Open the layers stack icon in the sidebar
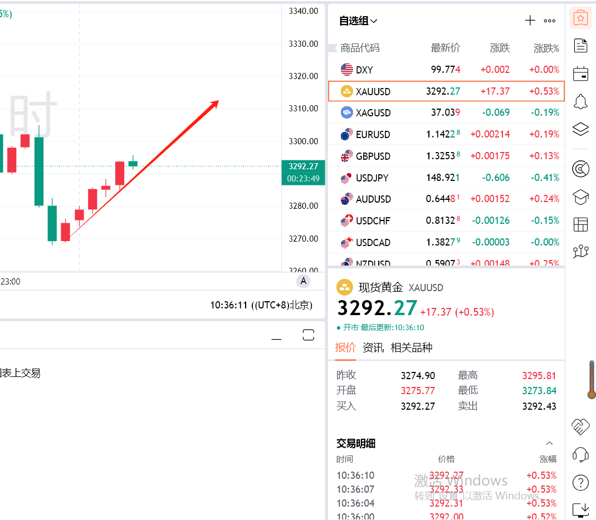Screen dimensions: 596x520 [x=580, y=129]
